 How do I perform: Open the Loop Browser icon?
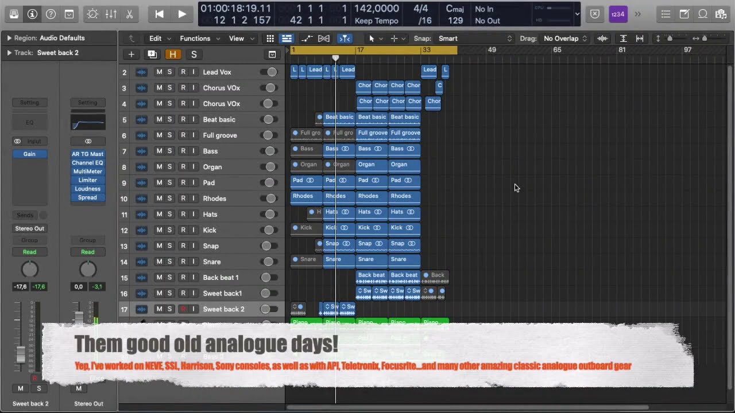pos(703,14)
